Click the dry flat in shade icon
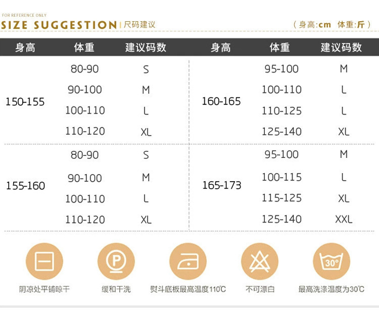This screenshot has width=379, height=333. 44,261
